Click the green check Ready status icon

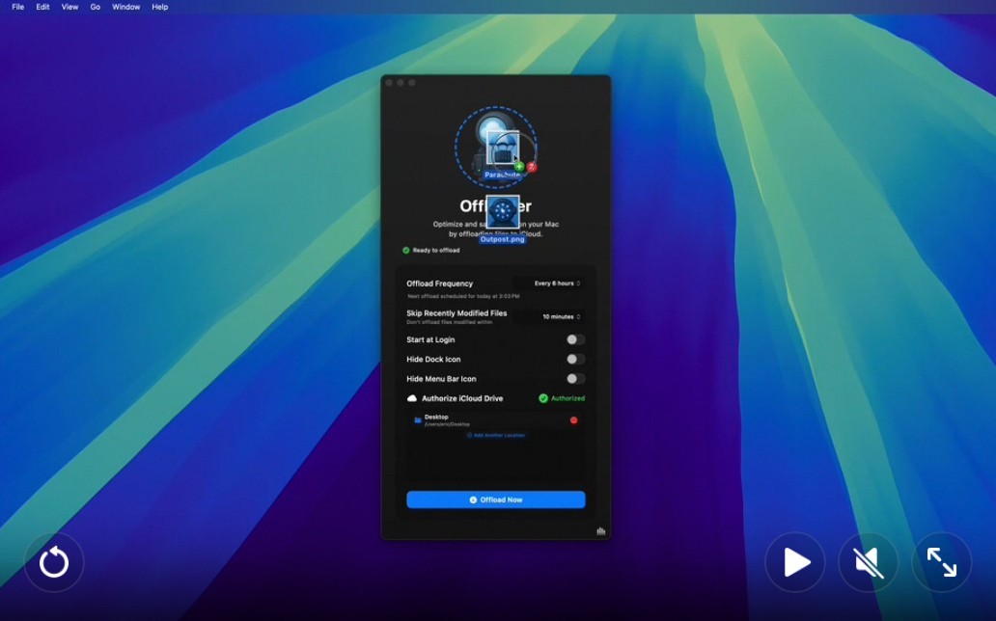(406, 250)
